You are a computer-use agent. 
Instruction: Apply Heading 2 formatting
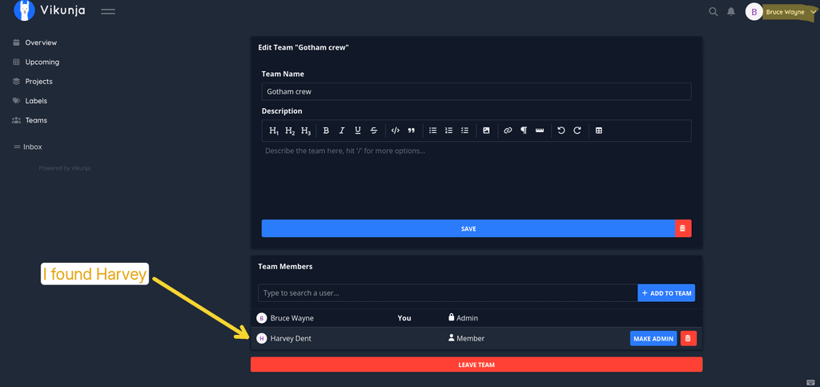290,131
